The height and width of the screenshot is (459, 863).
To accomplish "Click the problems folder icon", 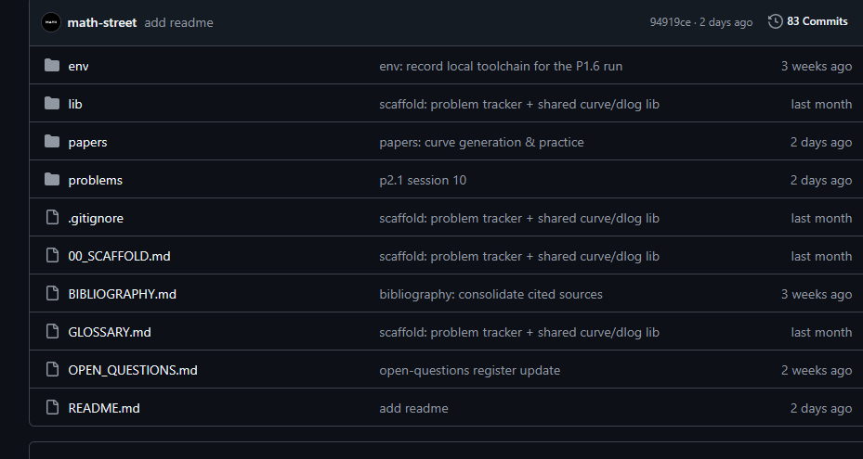I will [52, 179].
